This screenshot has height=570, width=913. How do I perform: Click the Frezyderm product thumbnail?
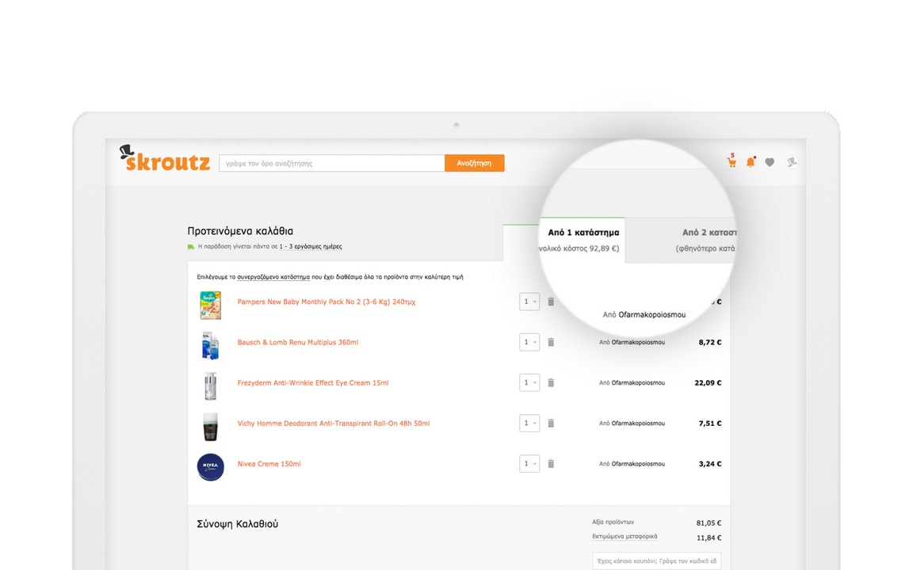(x=210, y=386)
